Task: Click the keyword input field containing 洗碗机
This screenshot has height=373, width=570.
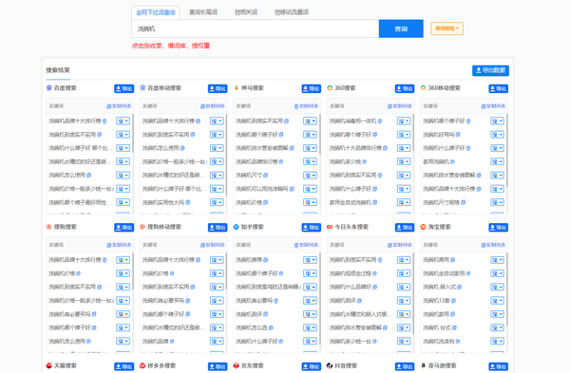Action: point(256,28)
